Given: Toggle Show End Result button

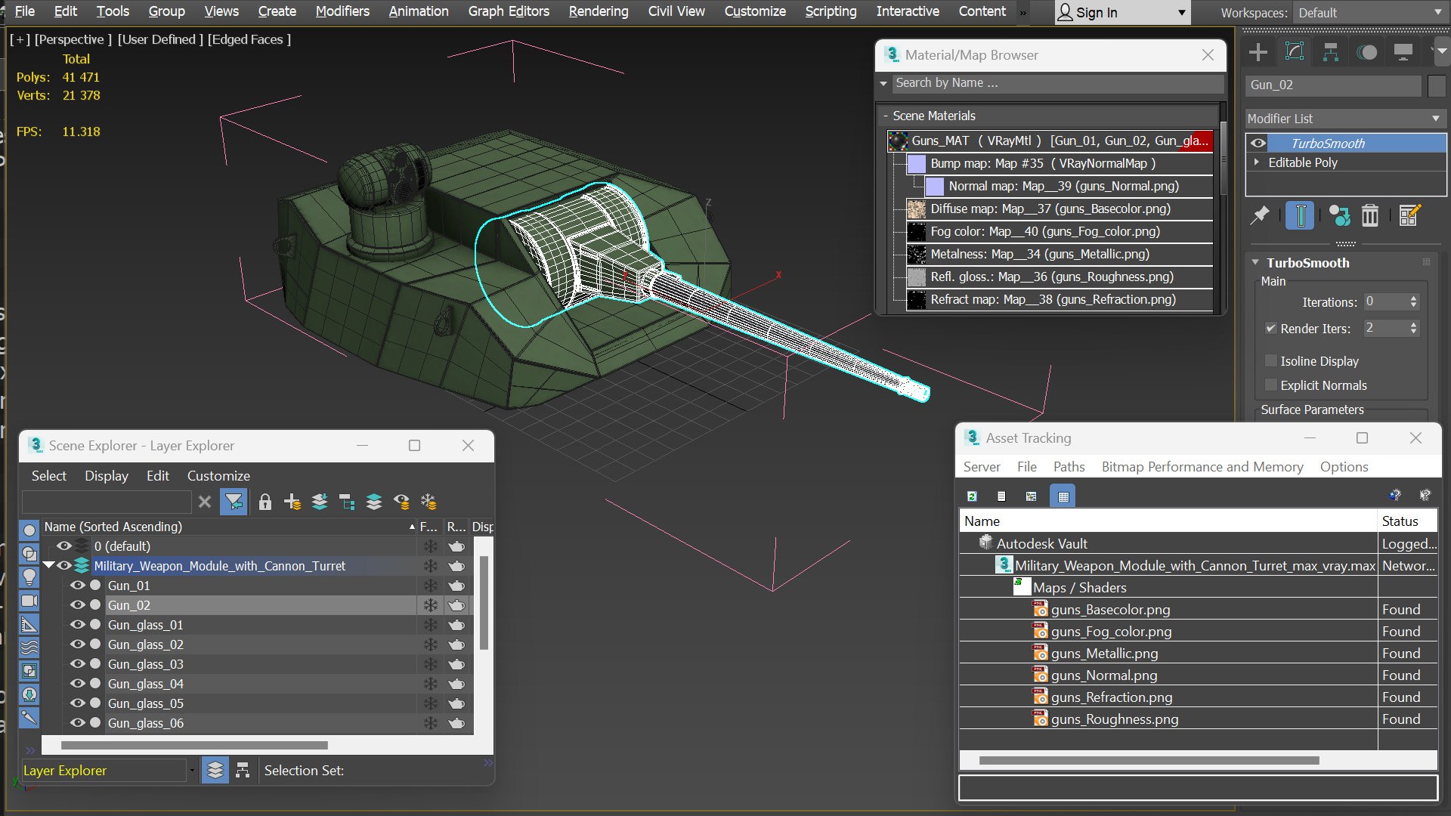Looking at the screenshot, I should [x=1300, y=216].
